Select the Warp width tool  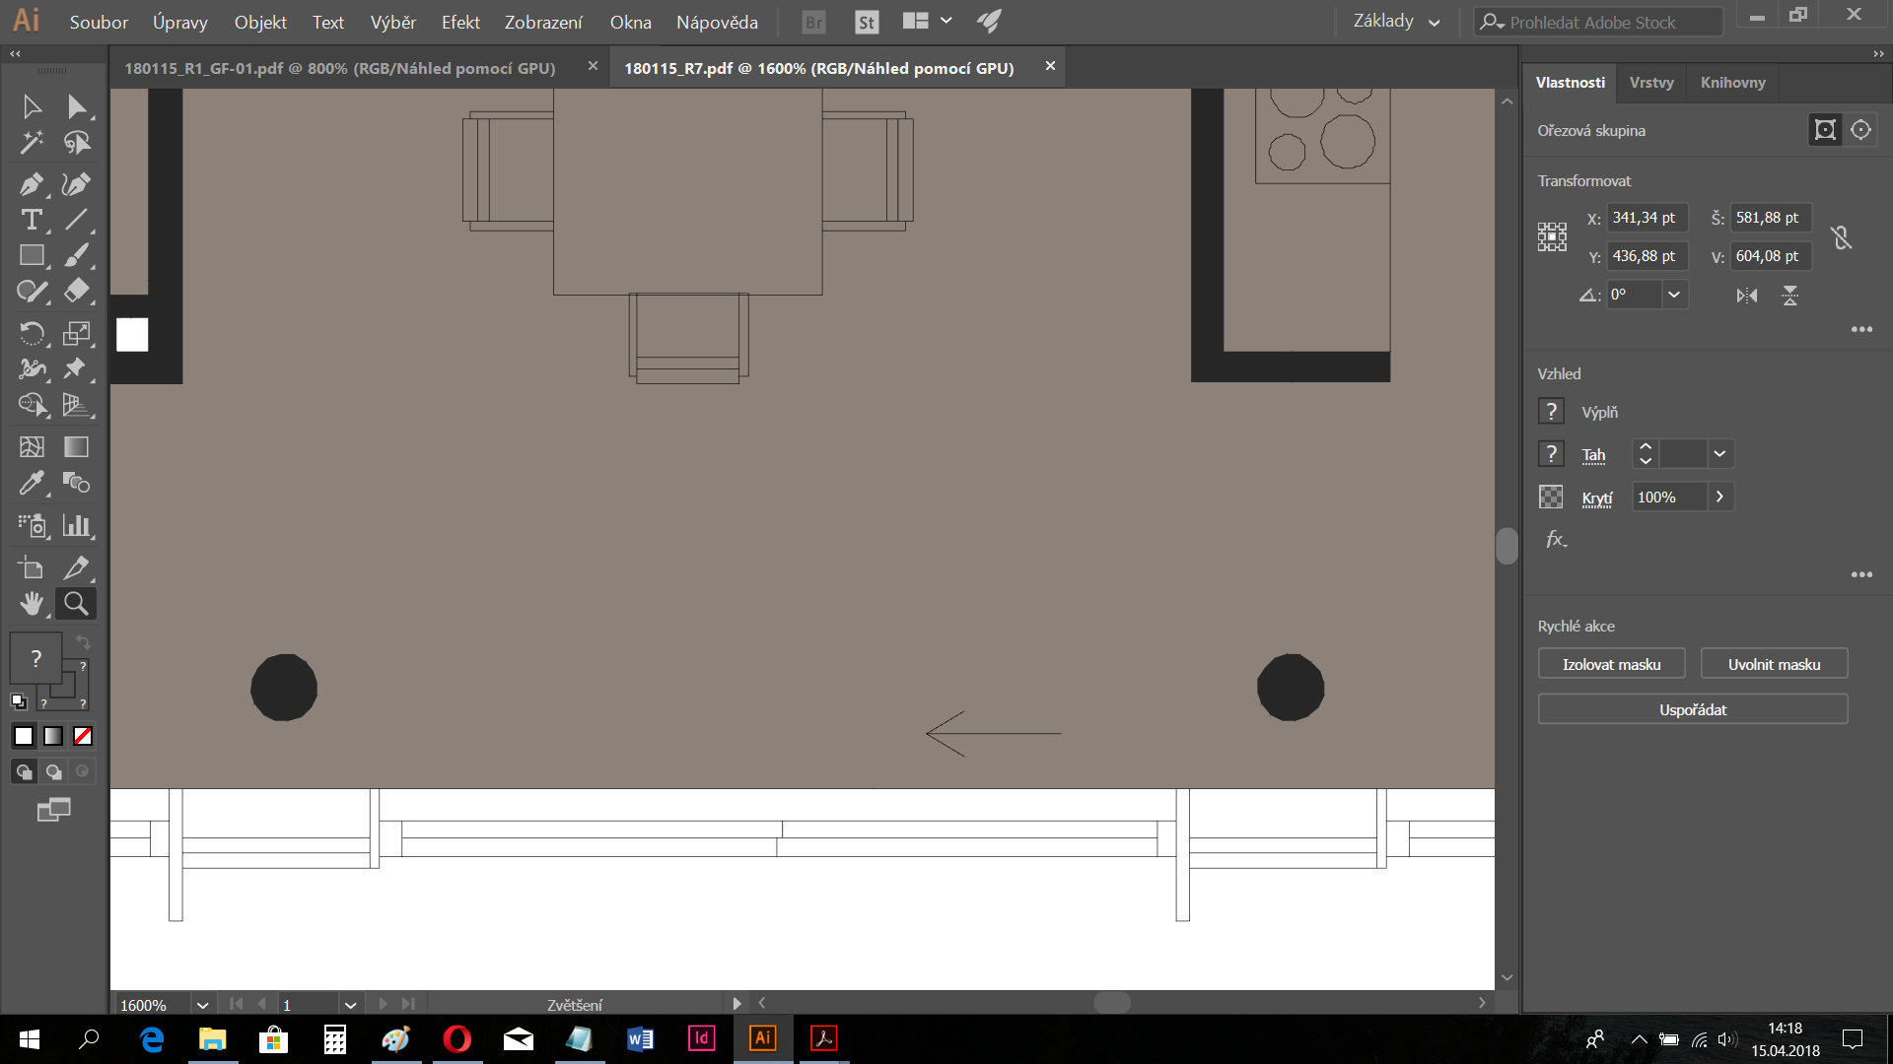32,368
